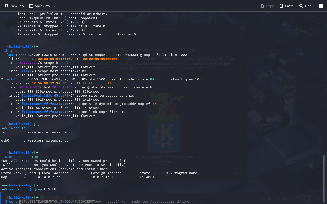Click the Copy toolbar icon
The height and width of the screenshot is (204, 327).
(x=267, y=6)
